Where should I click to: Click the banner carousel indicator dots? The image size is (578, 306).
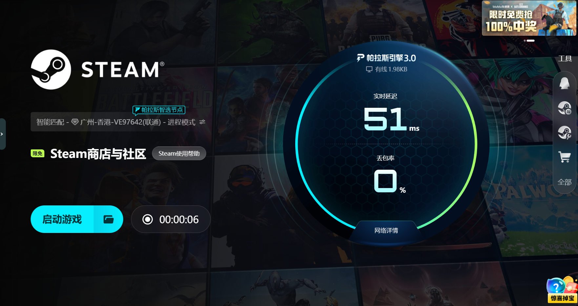(x=529, y=41)
